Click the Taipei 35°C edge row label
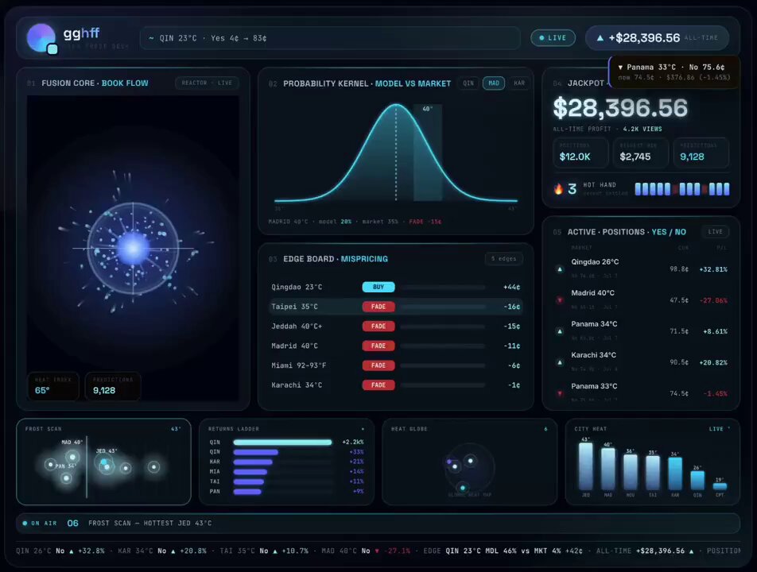This screenshot has width=757, height=572. coord(294,307)
